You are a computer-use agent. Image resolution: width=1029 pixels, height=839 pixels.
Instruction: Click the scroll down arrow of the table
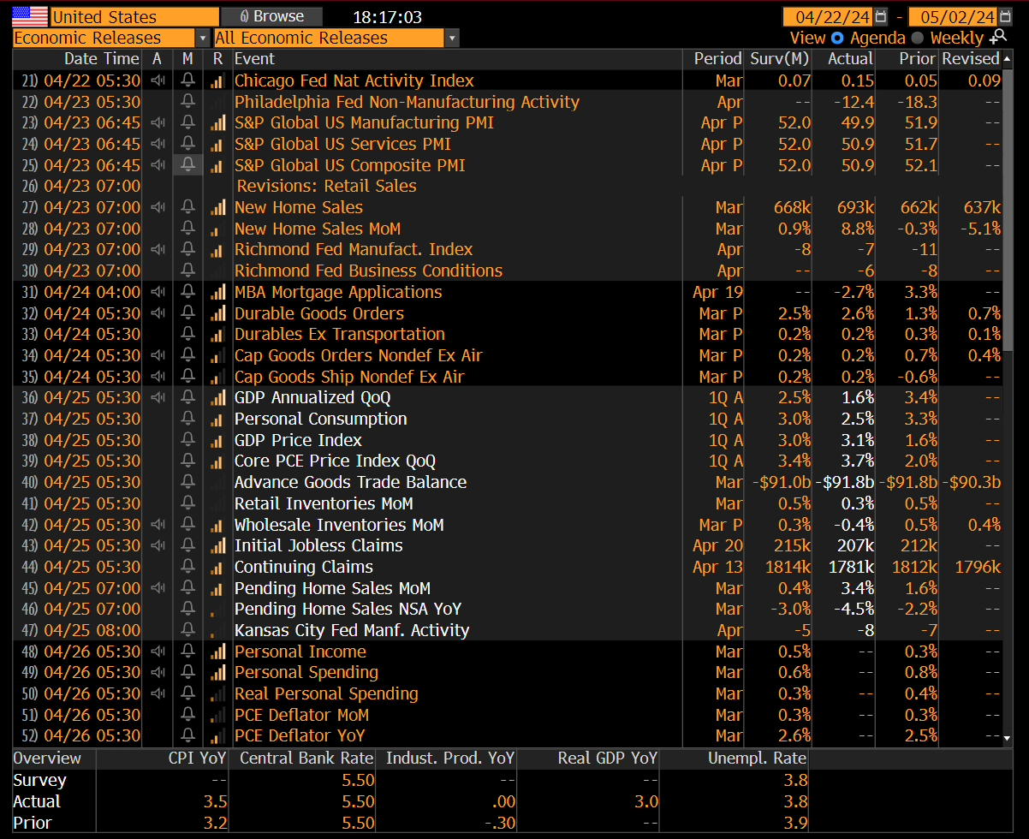[x=1008, y=738]
